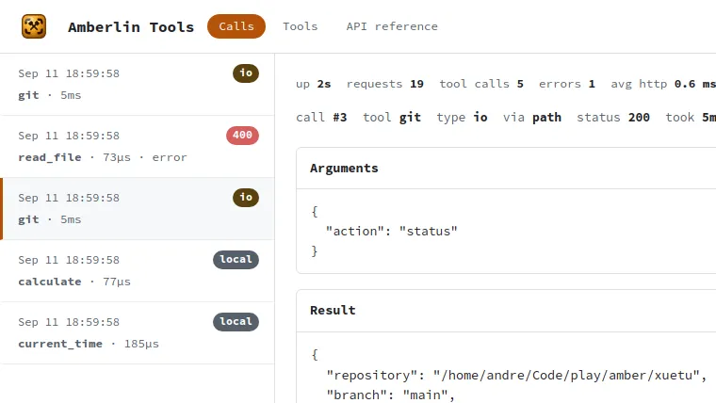716x403 pixels.
Task: Click the errors 1 stat
Action: (567, 84)
